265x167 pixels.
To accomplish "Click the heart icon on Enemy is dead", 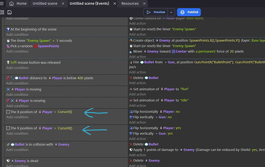I will point(8,161).
